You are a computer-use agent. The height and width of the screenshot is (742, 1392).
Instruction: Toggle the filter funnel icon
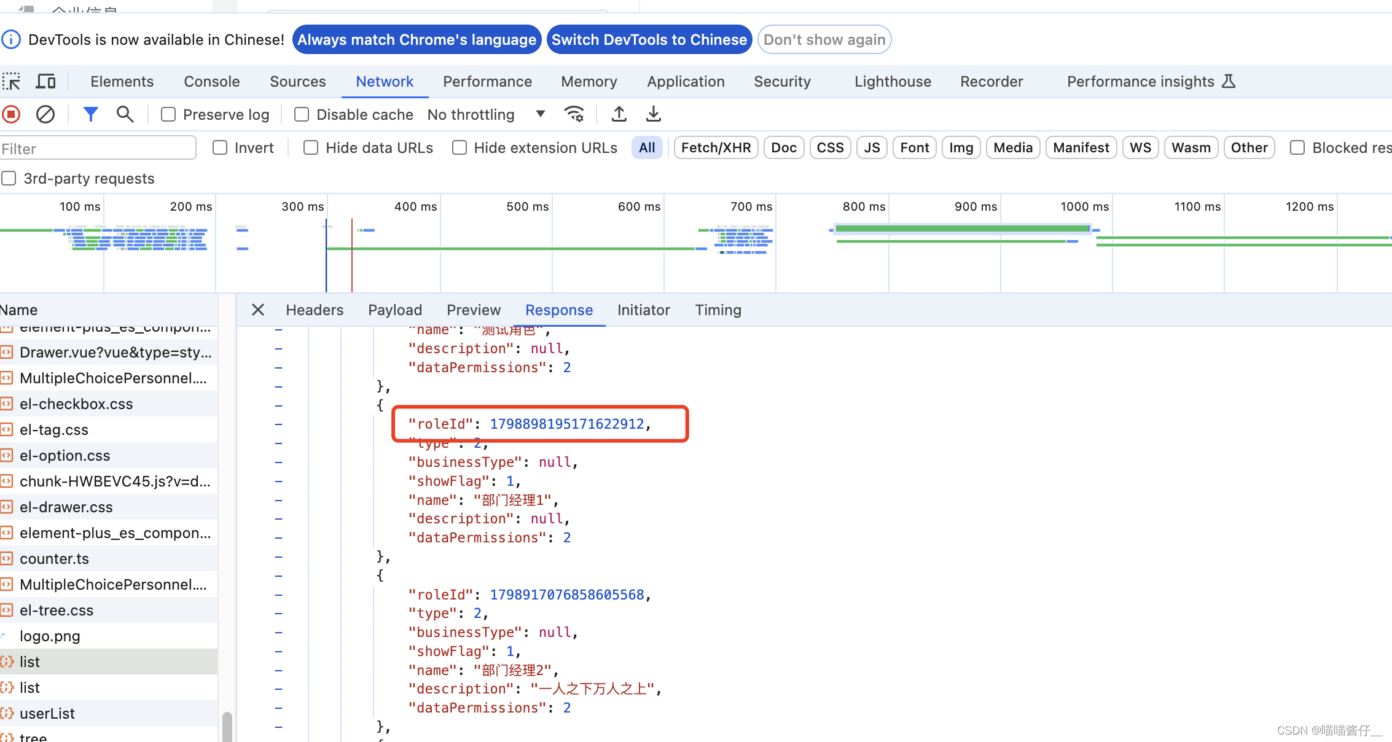[x=90, y=114]
